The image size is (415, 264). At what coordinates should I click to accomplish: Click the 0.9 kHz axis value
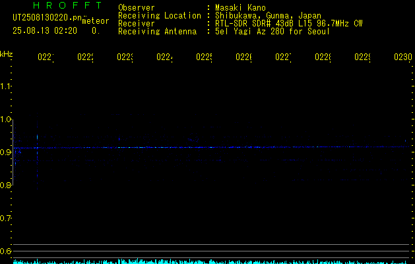point(5,152)
